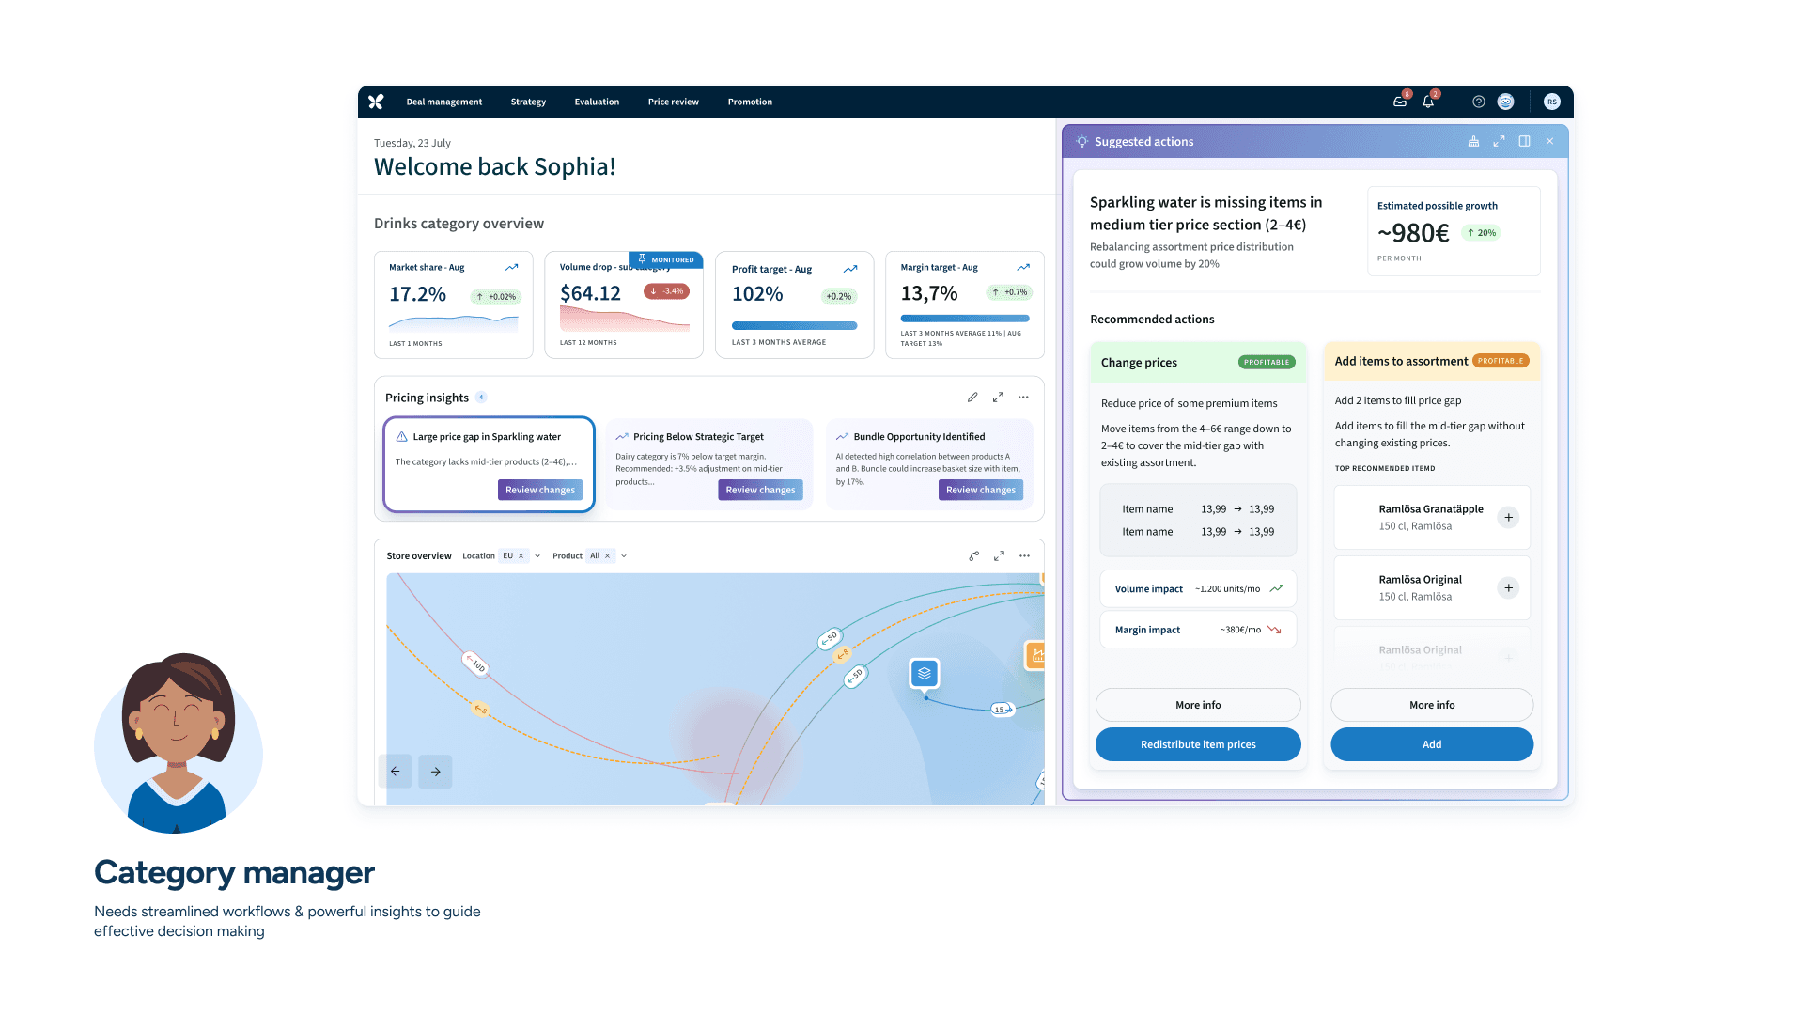This screenshot has height=1015, width=1804.
Task: Go to previous map view arrow
Action: 396,772
